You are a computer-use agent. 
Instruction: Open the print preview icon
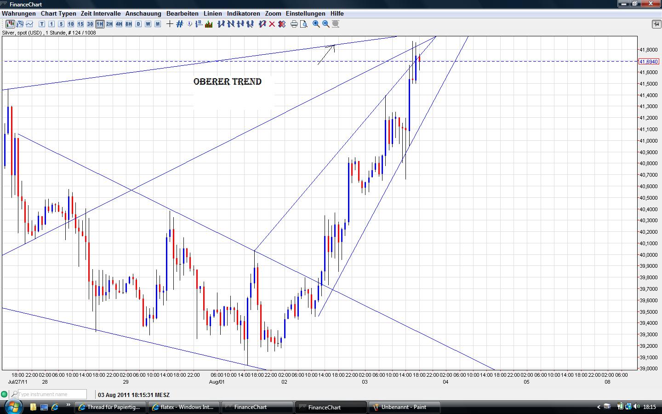pos(304,24)
